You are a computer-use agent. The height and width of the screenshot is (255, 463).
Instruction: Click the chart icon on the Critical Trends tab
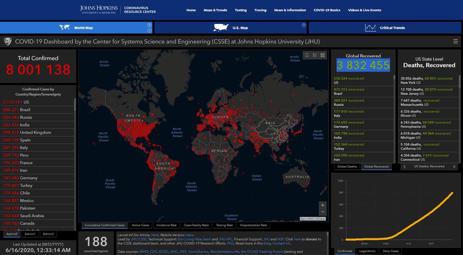pos(370,28)
